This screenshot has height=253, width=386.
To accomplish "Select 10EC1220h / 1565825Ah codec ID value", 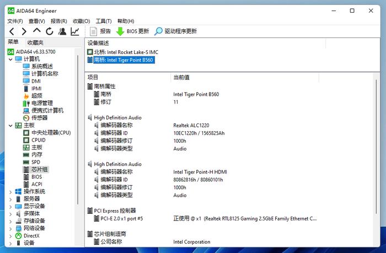I will click(x=199, y=133).
